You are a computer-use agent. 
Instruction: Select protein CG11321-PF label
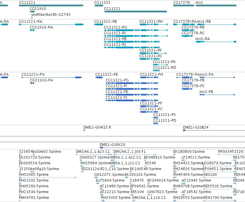[x=151, y=103]
